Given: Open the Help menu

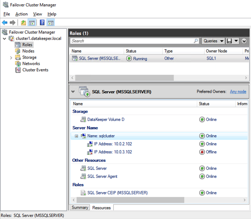Looking at the screenshot, I should click(52, 14).
